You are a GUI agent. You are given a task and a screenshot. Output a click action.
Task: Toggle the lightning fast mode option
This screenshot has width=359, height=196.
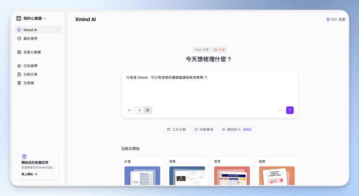tap(140, 110)
